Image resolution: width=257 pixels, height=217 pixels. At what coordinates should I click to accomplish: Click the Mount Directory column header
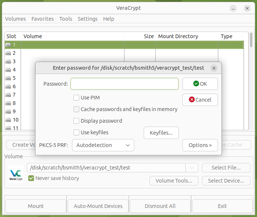pos(187,36)
